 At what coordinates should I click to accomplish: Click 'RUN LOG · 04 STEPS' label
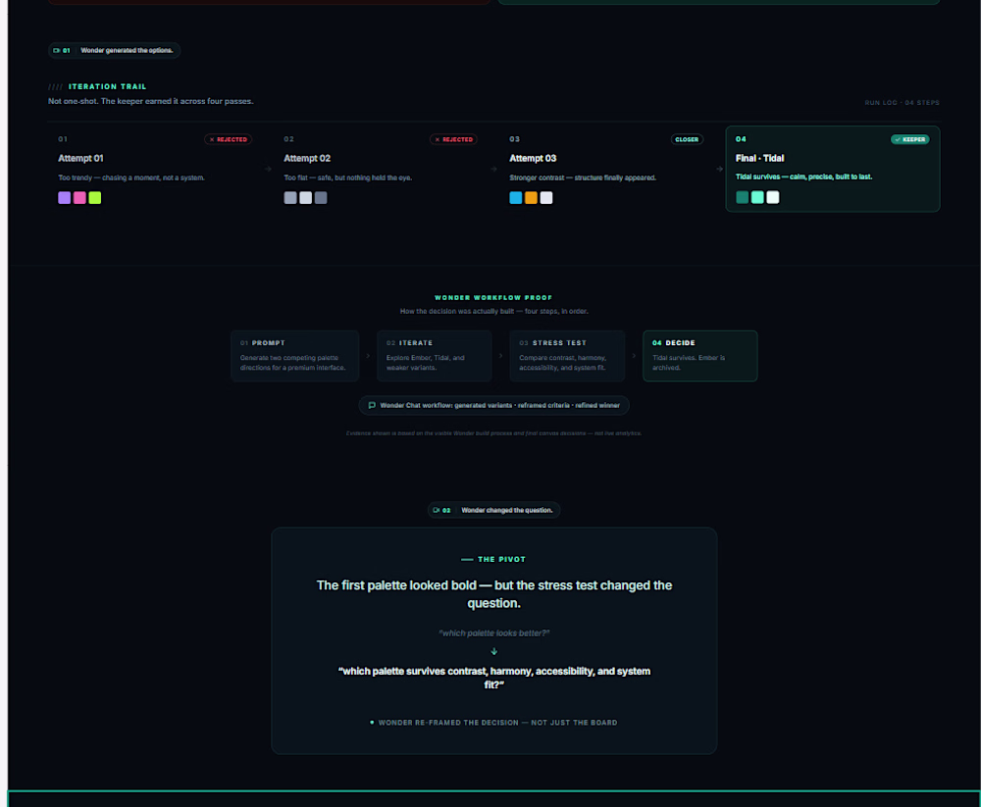pos(902,103)
